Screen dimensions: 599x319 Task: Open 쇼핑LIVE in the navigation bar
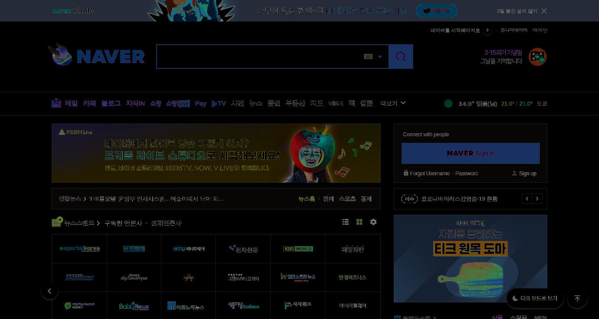(178, 103)
